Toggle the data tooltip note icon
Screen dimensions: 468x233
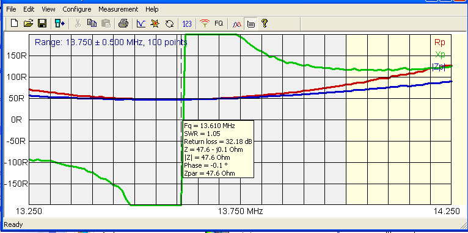click(x=251, y=23)
